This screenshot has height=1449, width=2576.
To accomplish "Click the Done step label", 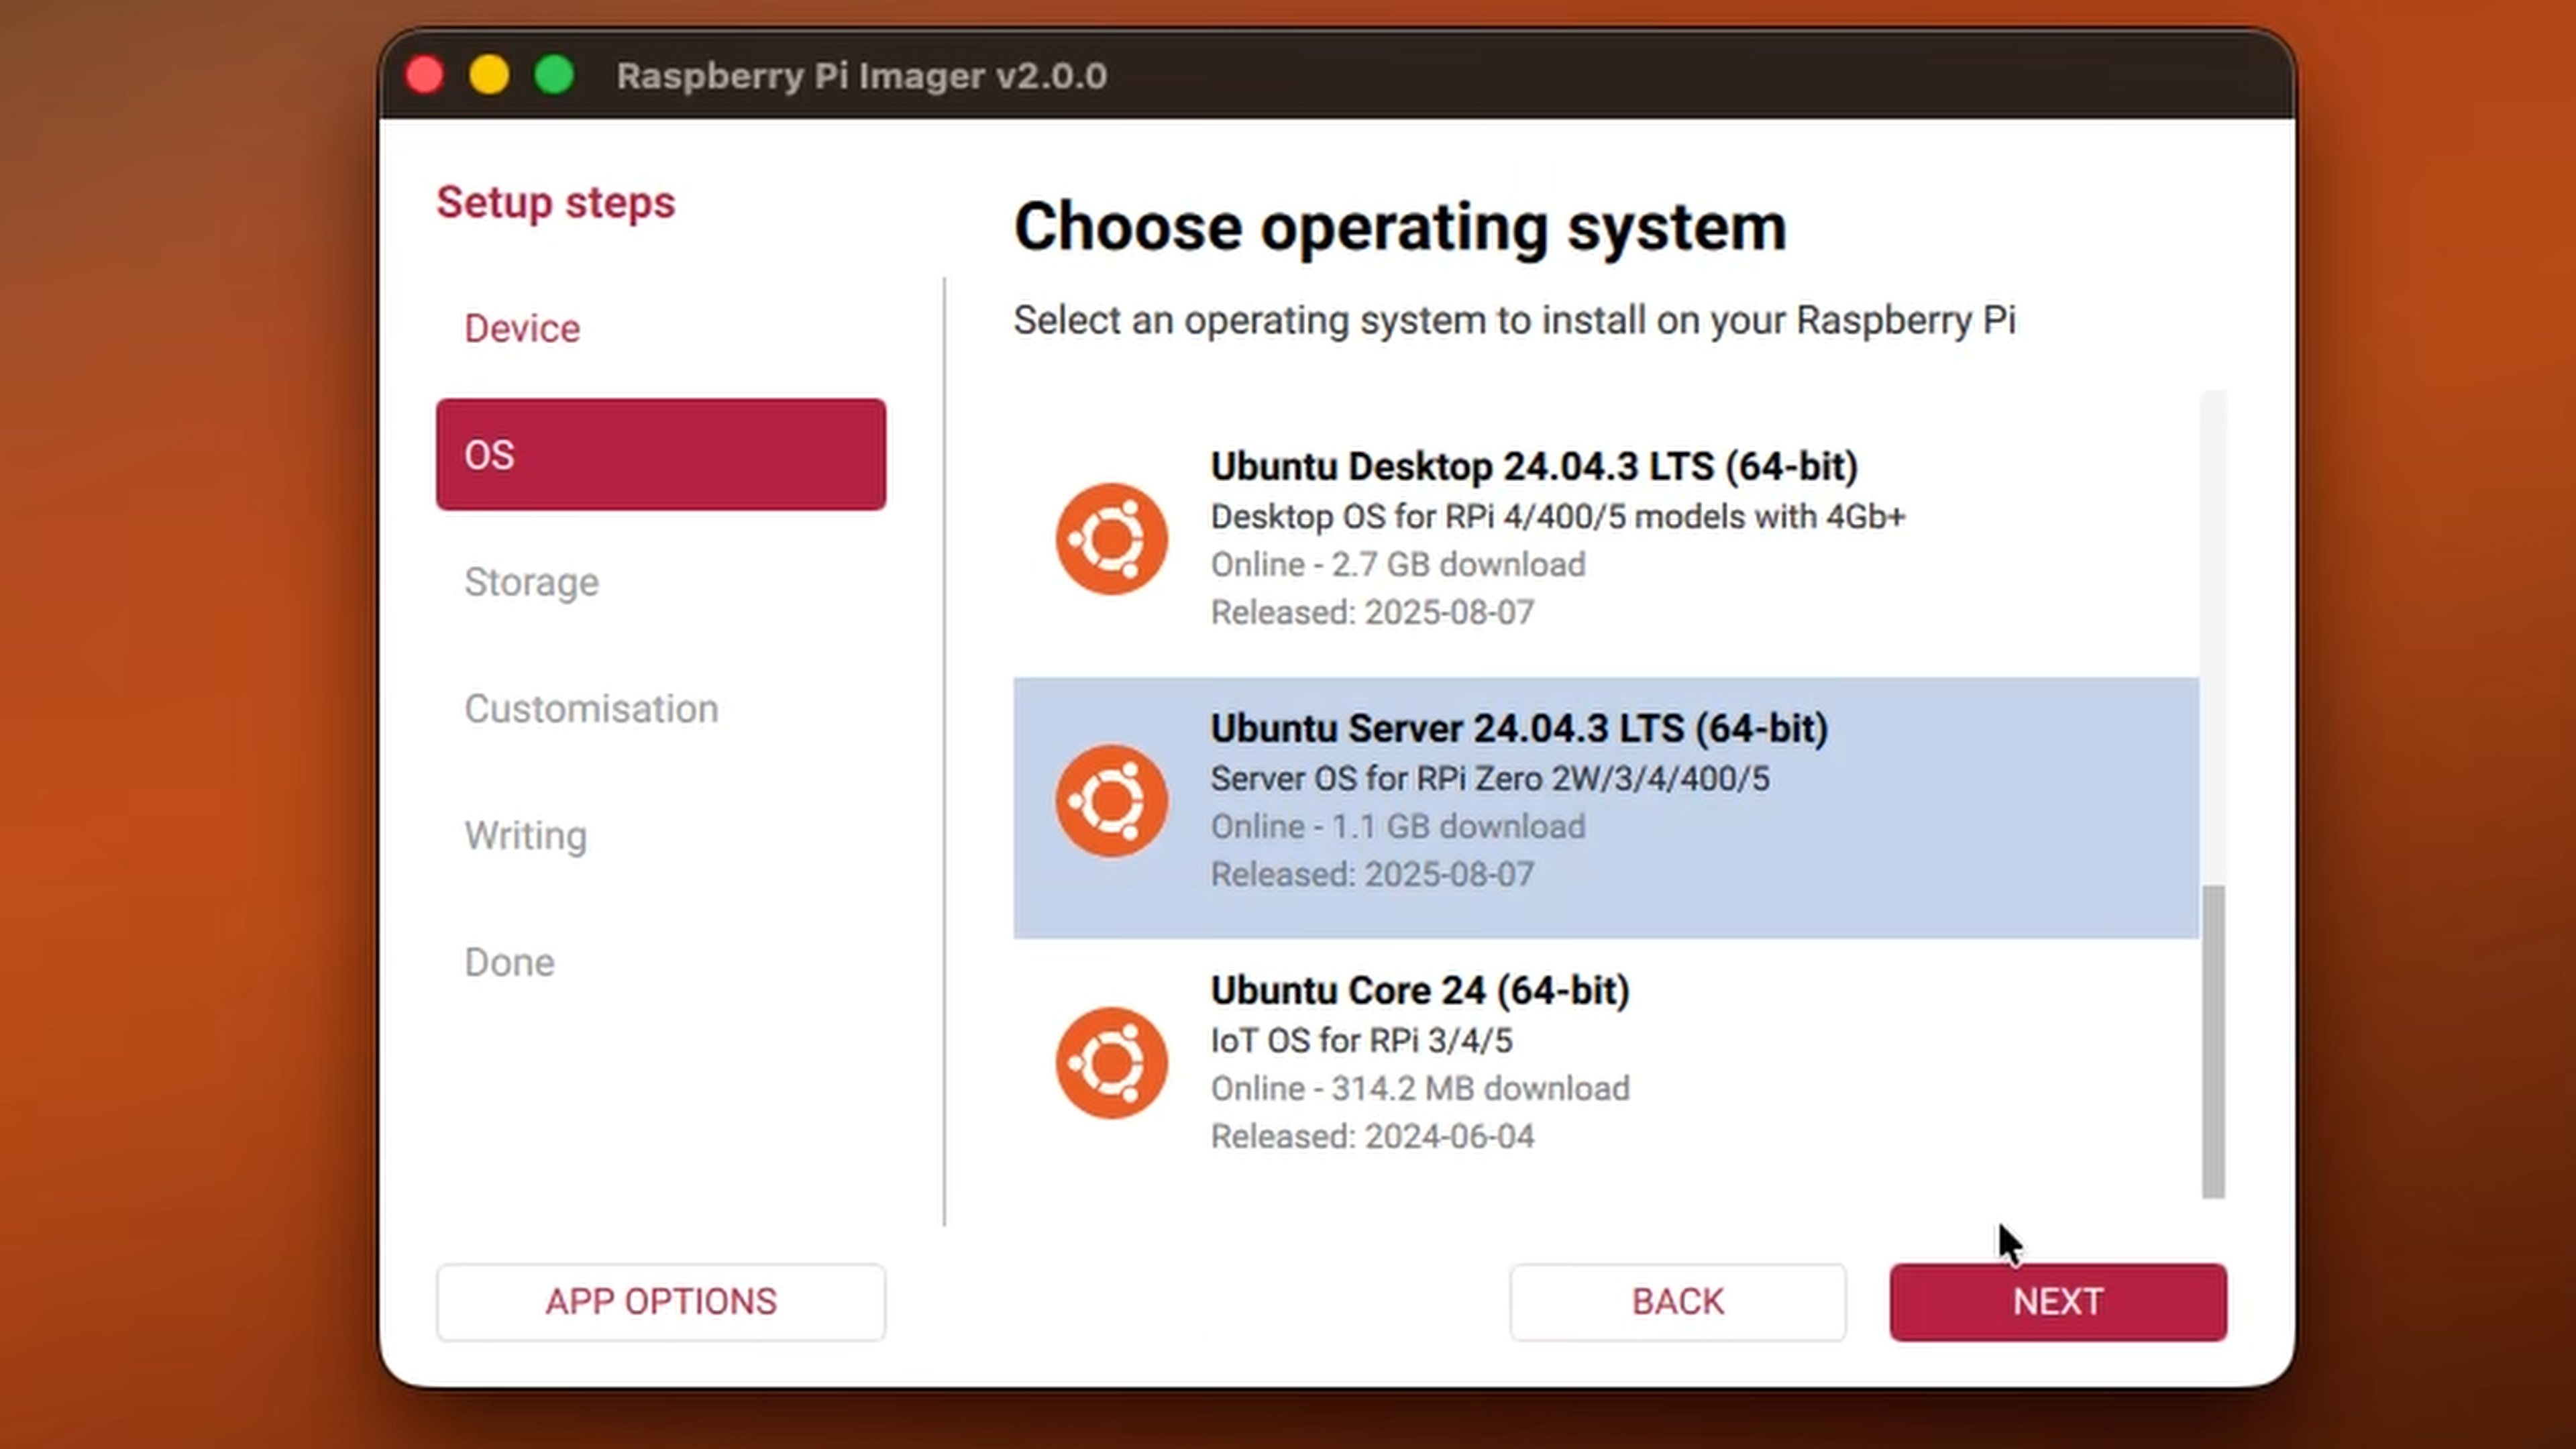I will (x=510, y=962).
